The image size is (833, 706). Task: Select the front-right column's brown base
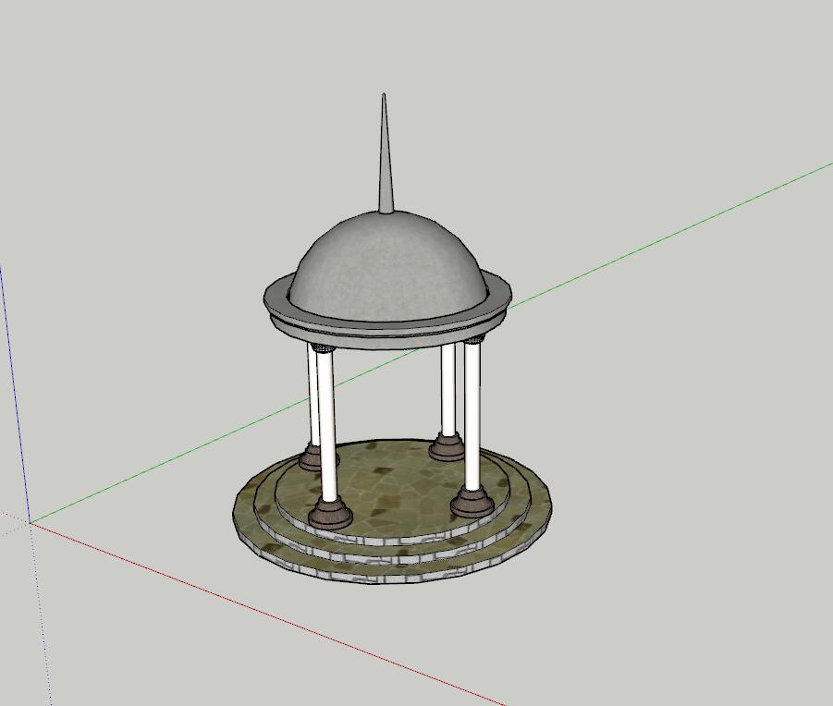(472, 504)
